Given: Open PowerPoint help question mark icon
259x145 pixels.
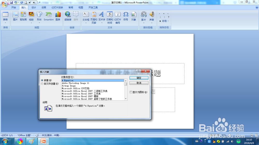Looking at the screenshot, I should (257, 7).
